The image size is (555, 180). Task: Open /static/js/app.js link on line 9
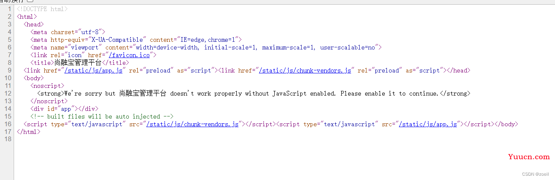(93, 70)
